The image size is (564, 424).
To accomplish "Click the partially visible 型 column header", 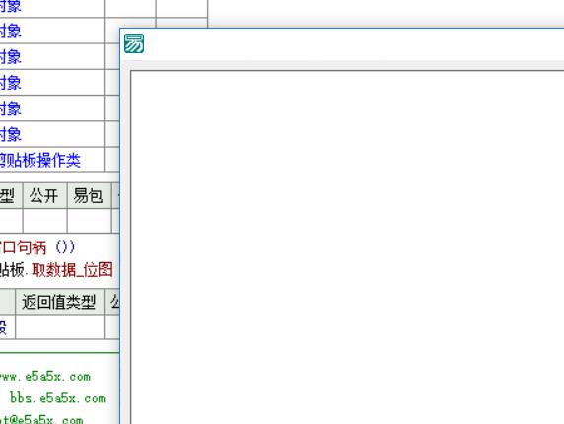I will 8,195.
